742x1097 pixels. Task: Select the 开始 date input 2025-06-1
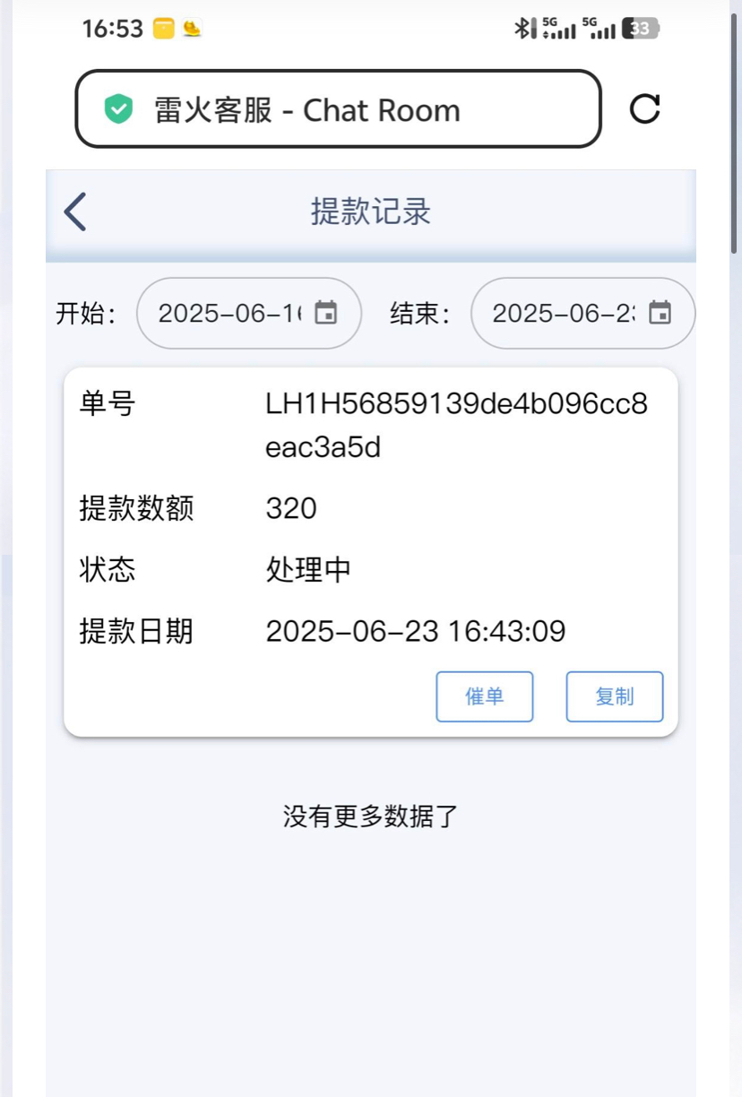tap(249, 313)
